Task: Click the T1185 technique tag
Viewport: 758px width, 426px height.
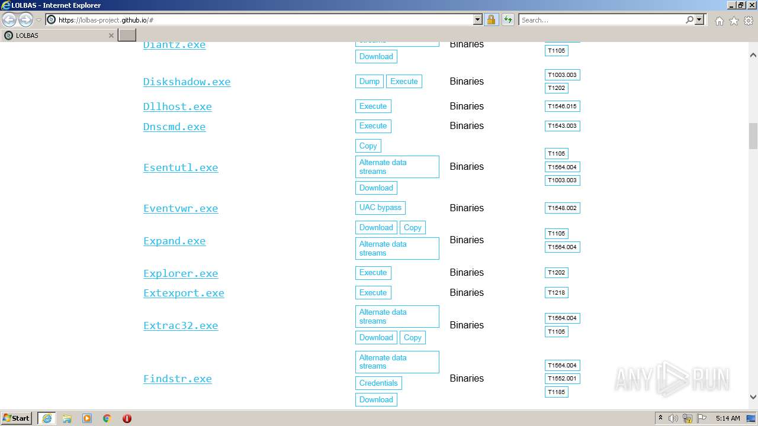Action: (x=557, y=392)
